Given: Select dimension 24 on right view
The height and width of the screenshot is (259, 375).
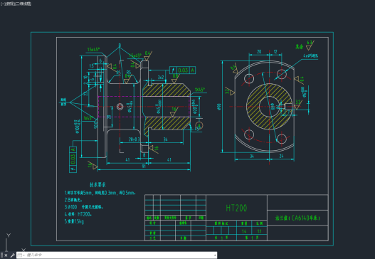Looking at the screenshot, I should 281,156.
